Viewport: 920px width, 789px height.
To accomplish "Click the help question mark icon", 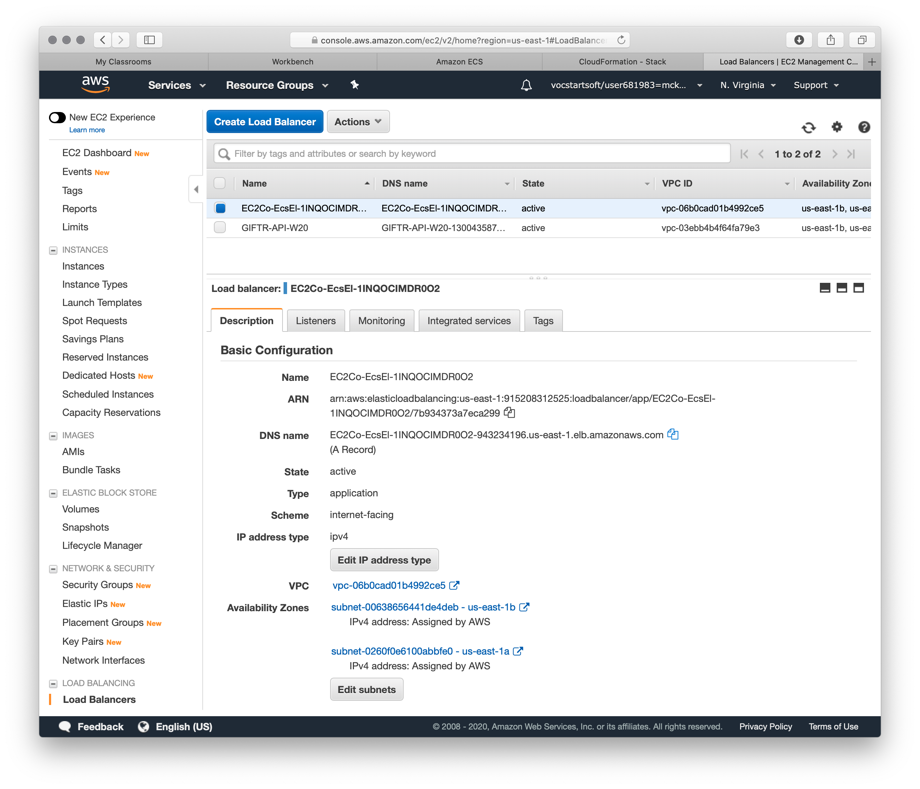I will point(864,127).
